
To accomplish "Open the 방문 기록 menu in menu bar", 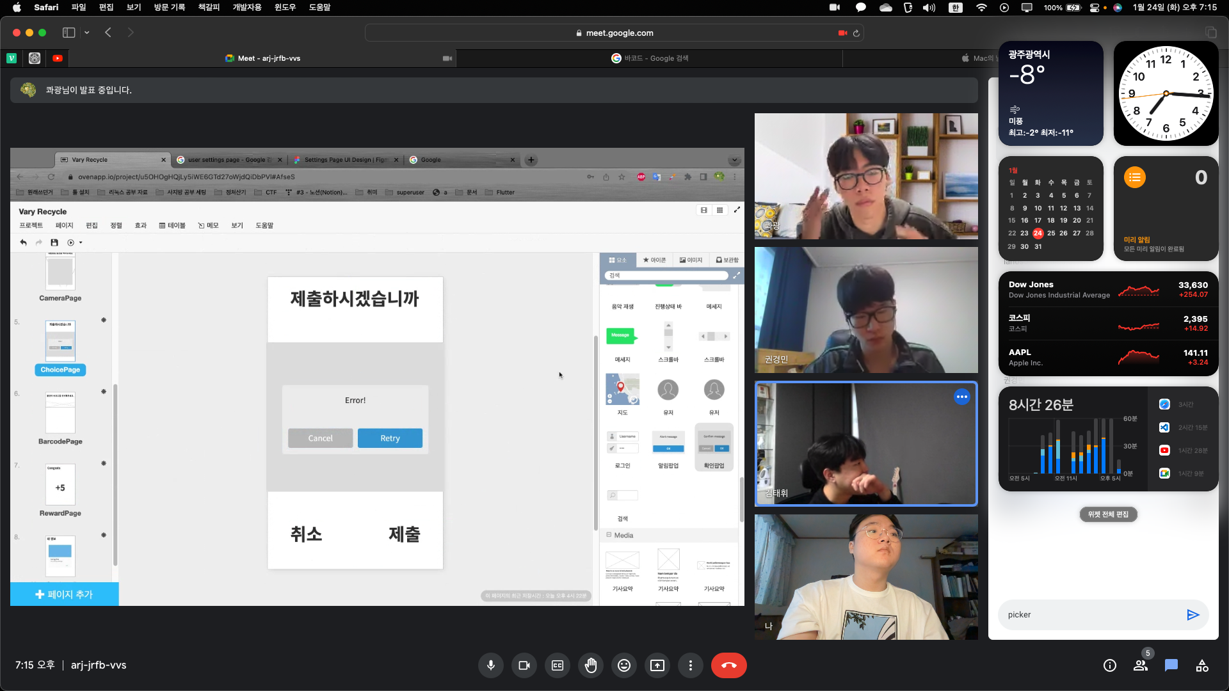I will click(169, 7).
